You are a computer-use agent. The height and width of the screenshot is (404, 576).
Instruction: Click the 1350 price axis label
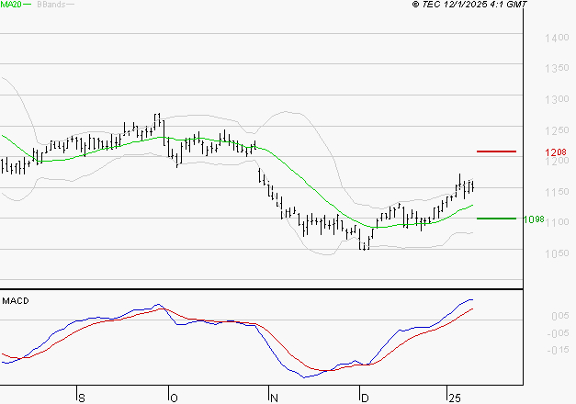tap(557, 68)
